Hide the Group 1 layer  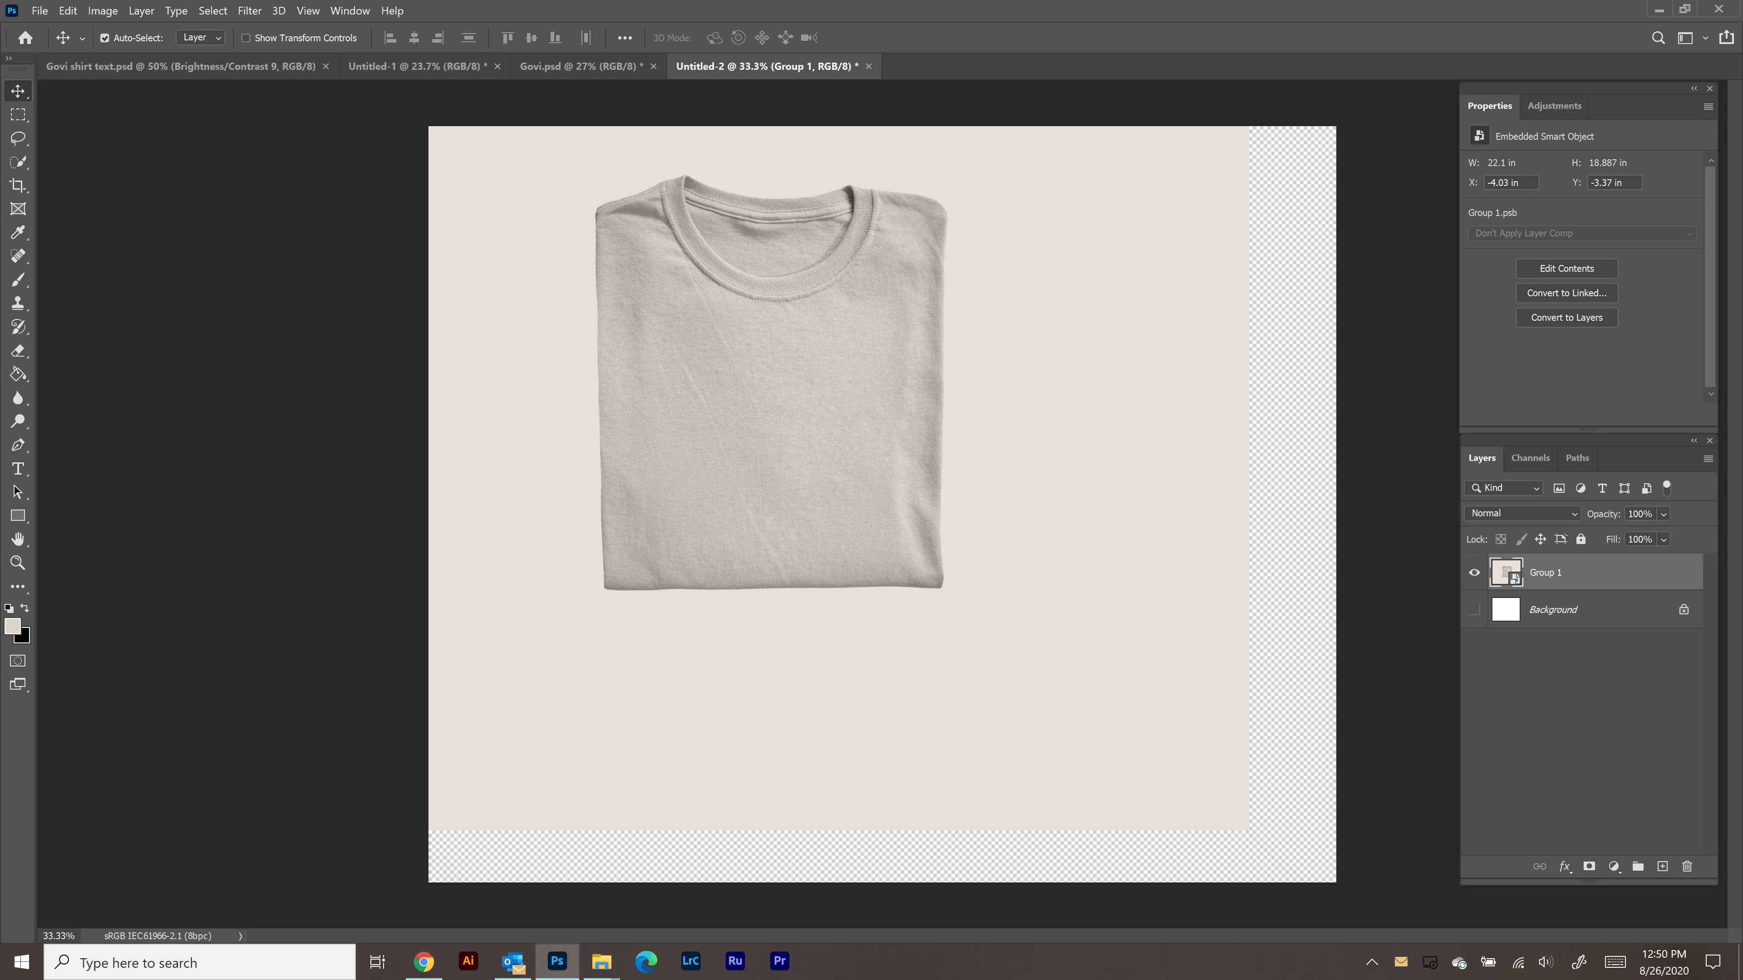1474,573
